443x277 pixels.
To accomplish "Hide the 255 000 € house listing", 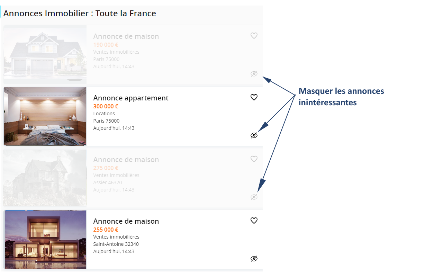I will coord(254,259).
